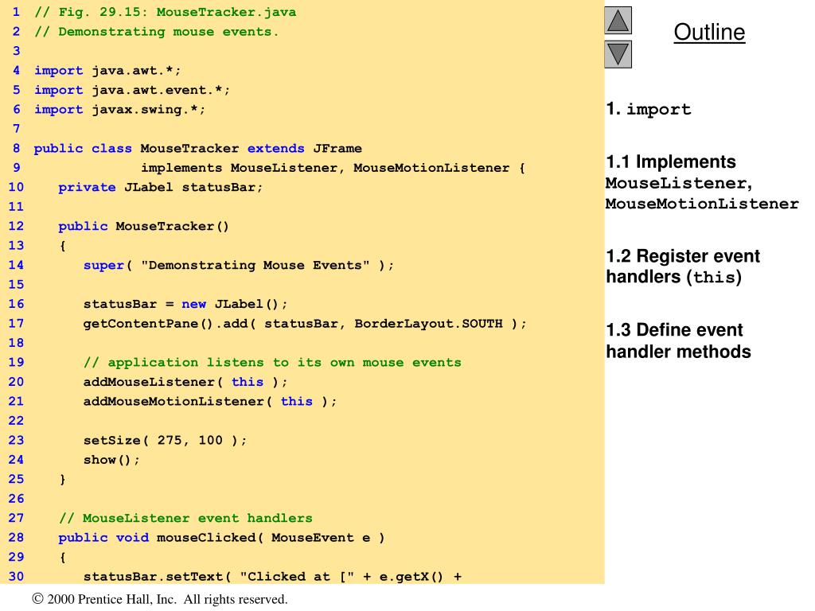Click 'public void mouseClicked( MouseEvent e )' line
Screen dimensions: 815x611
tap(221, 537)
